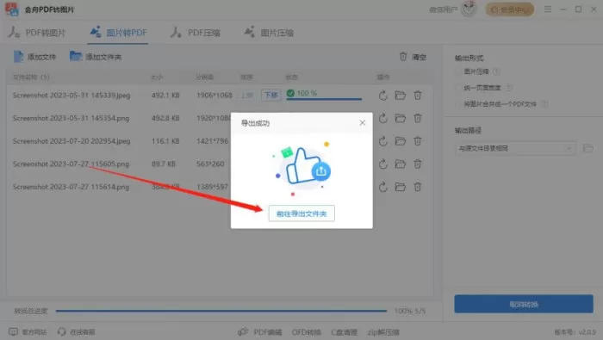Click the 微信用户 username label

point(443,9)
